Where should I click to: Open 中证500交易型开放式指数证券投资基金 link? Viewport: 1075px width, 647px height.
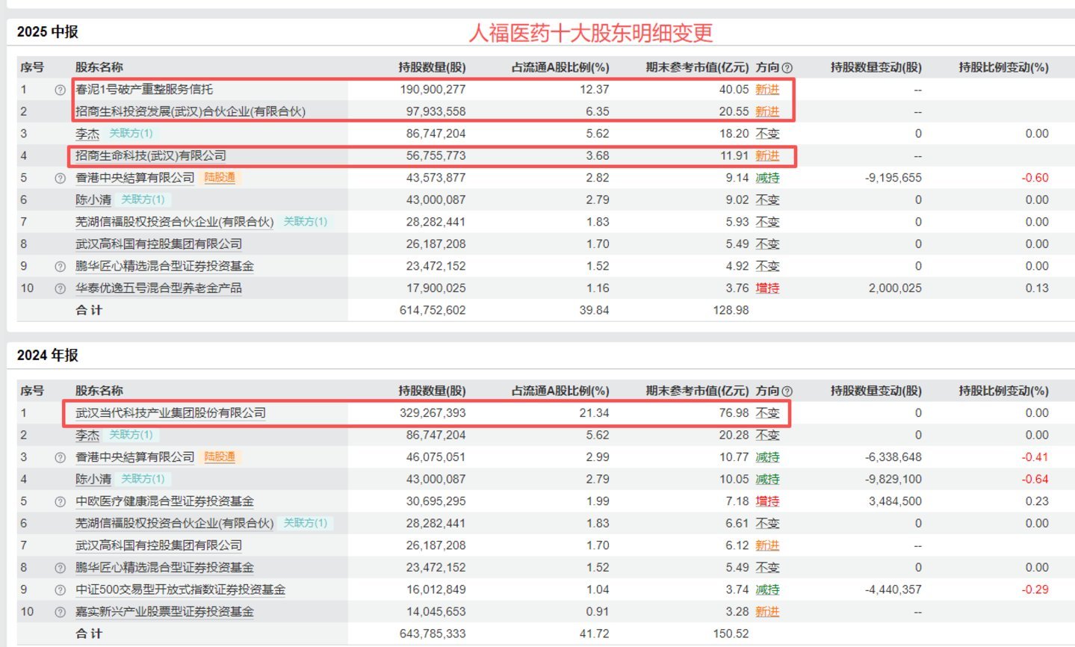pyautogui.click(x=180, y=589)
